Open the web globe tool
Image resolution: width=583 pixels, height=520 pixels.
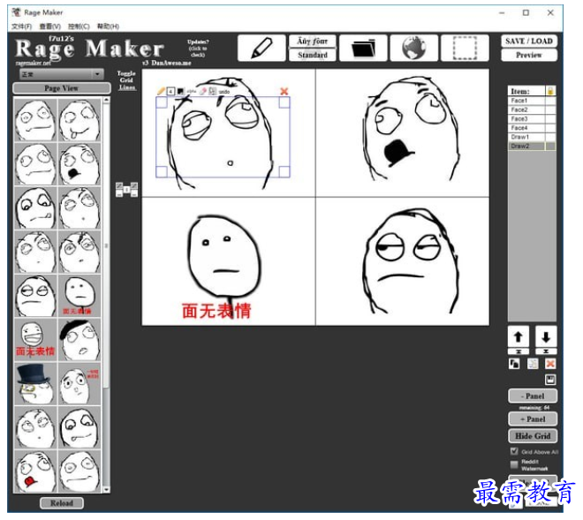[x=413, y=48]
